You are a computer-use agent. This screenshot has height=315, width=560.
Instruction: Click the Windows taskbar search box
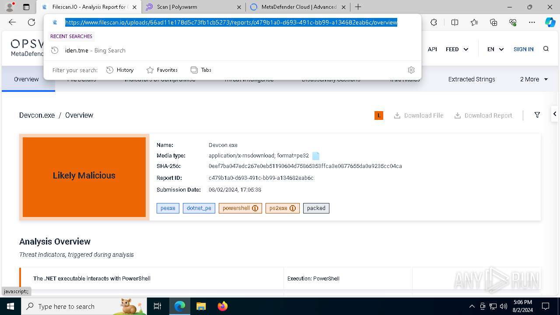[84, 306]
